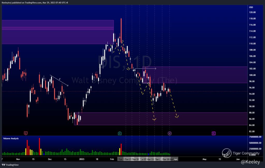Screen dimensions: 265x168
Task: Click the green earnings E marker in February
Action: [120, 133]
